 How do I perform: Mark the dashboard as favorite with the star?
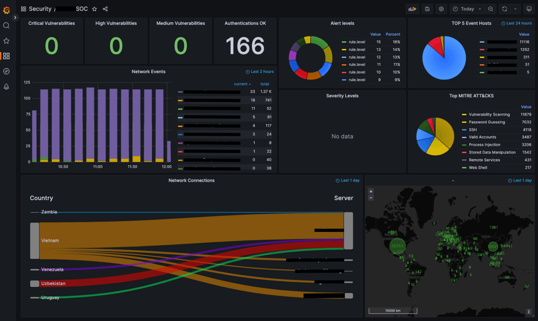coord(94,9)
